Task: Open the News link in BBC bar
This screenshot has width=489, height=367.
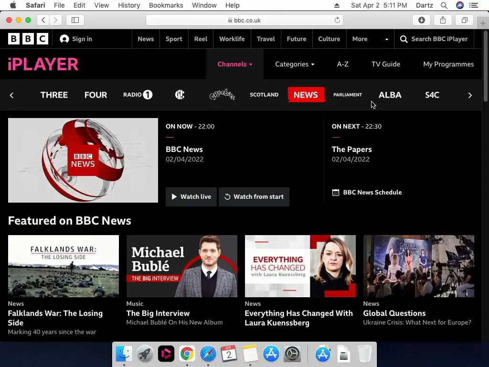Action: tap(146, 39)
